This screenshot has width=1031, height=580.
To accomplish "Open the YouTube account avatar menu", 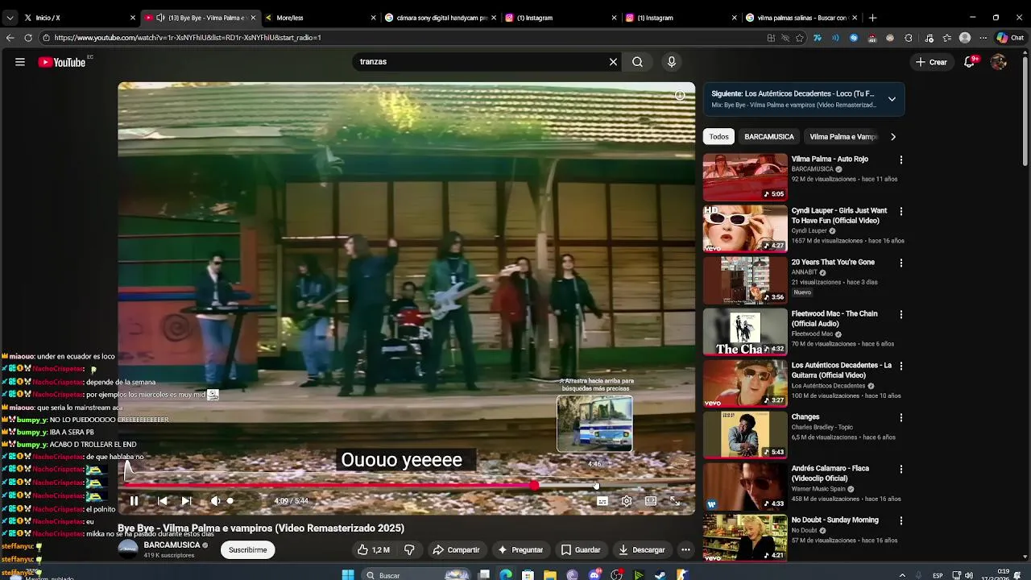I will (999, 62).
